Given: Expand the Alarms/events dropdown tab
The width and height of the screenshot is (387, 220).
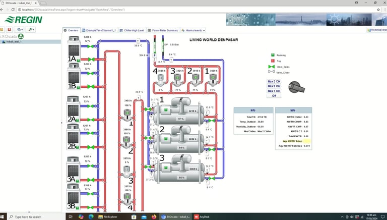Looking at the screenshot, I should coord(193,30).
